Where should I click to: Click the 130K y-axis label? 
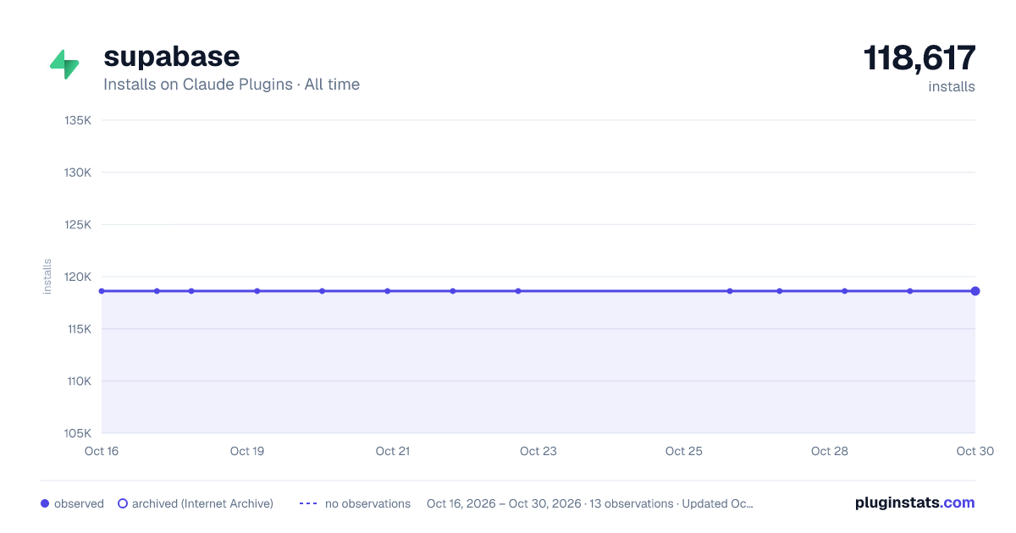tap(78, 173)
